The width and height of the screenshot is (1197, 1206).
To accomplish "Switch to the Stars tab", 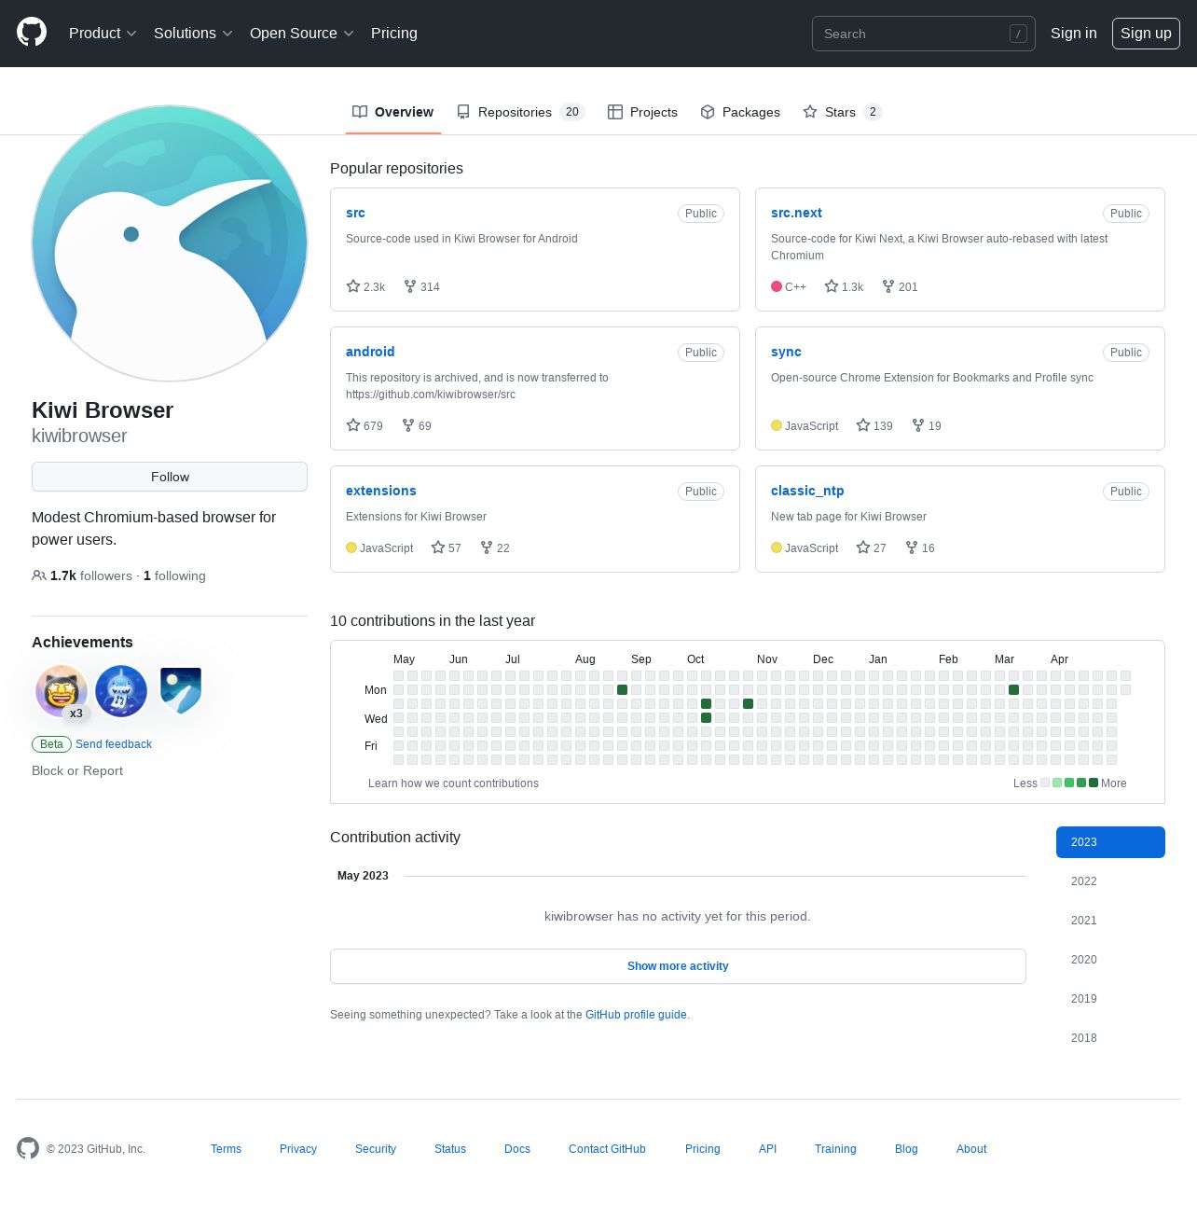I will [x=842, y=112].
